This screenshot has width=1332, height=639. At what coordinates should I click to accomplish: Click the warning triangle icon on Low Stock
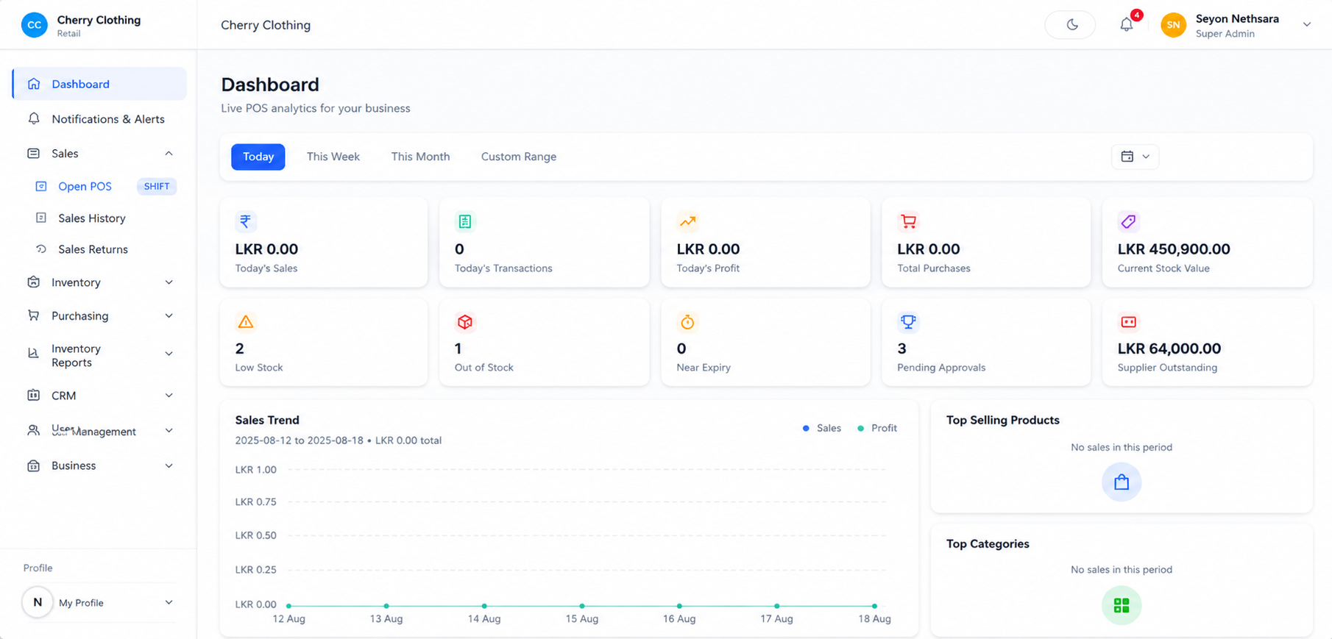click(245, 322)
